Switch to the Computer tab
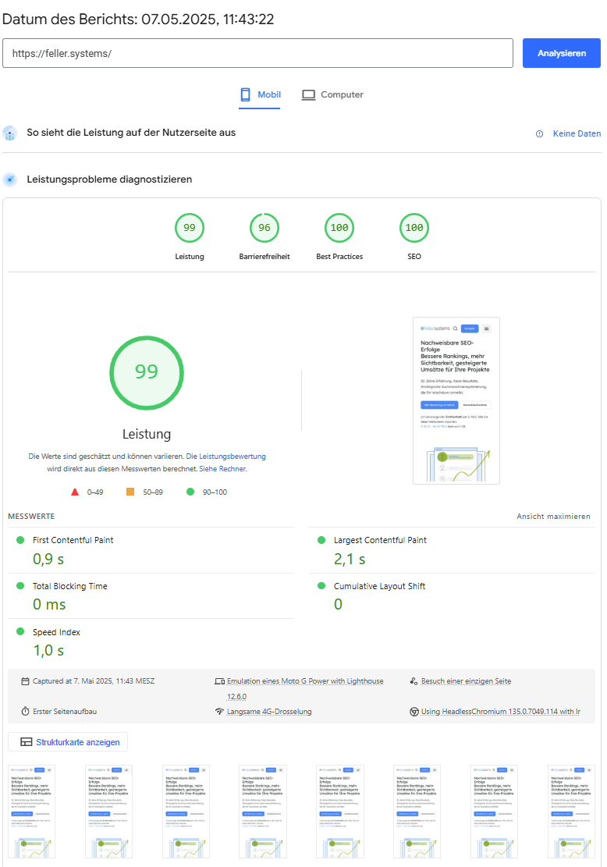This screenshot has width=607, height=867. (x=332, y=94)
